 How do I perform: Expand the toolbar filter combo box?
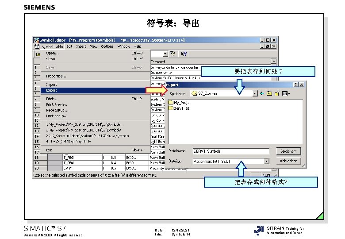coord(165,54)
